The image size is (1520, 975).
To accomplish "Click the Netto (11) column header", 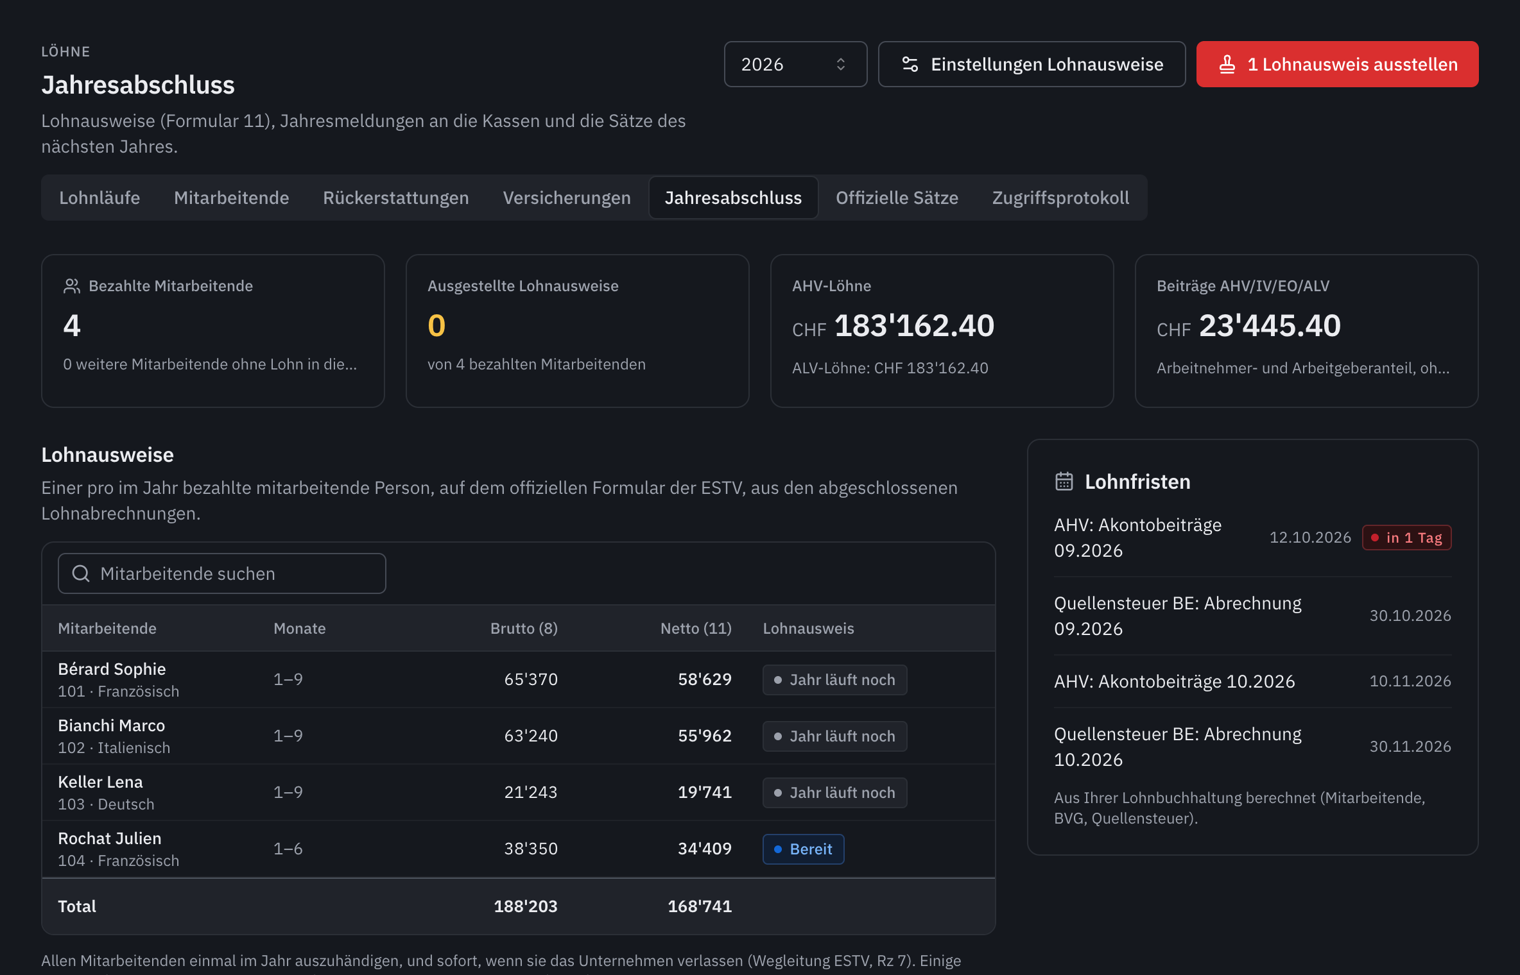I will click(x=696, y=629).
